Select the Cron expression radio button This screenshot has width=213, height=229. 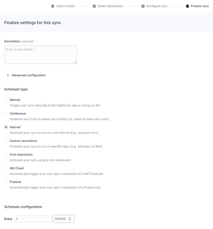click(x=6, y=155)
